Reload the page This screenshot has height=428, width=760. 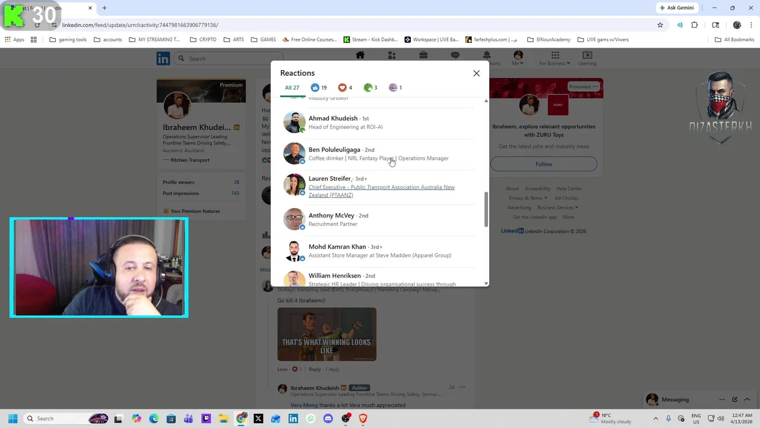pos(37,25)
